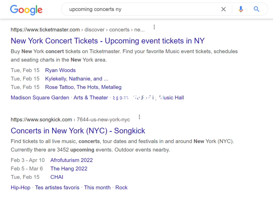Image resolution: width=273 pixels, height=198 pixels.
Task: Click the Google logo
Action: pyautogui.click(x=26, y=10)
